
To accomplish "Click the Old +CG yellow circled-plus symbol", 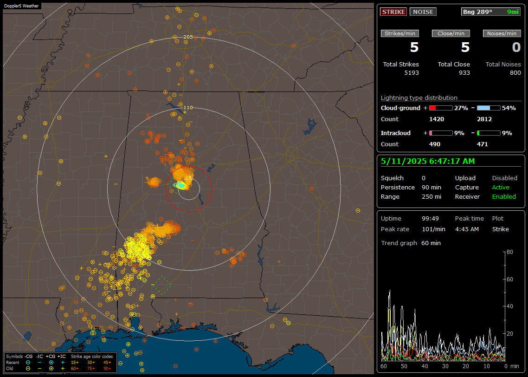I will (x=51, y=369).
